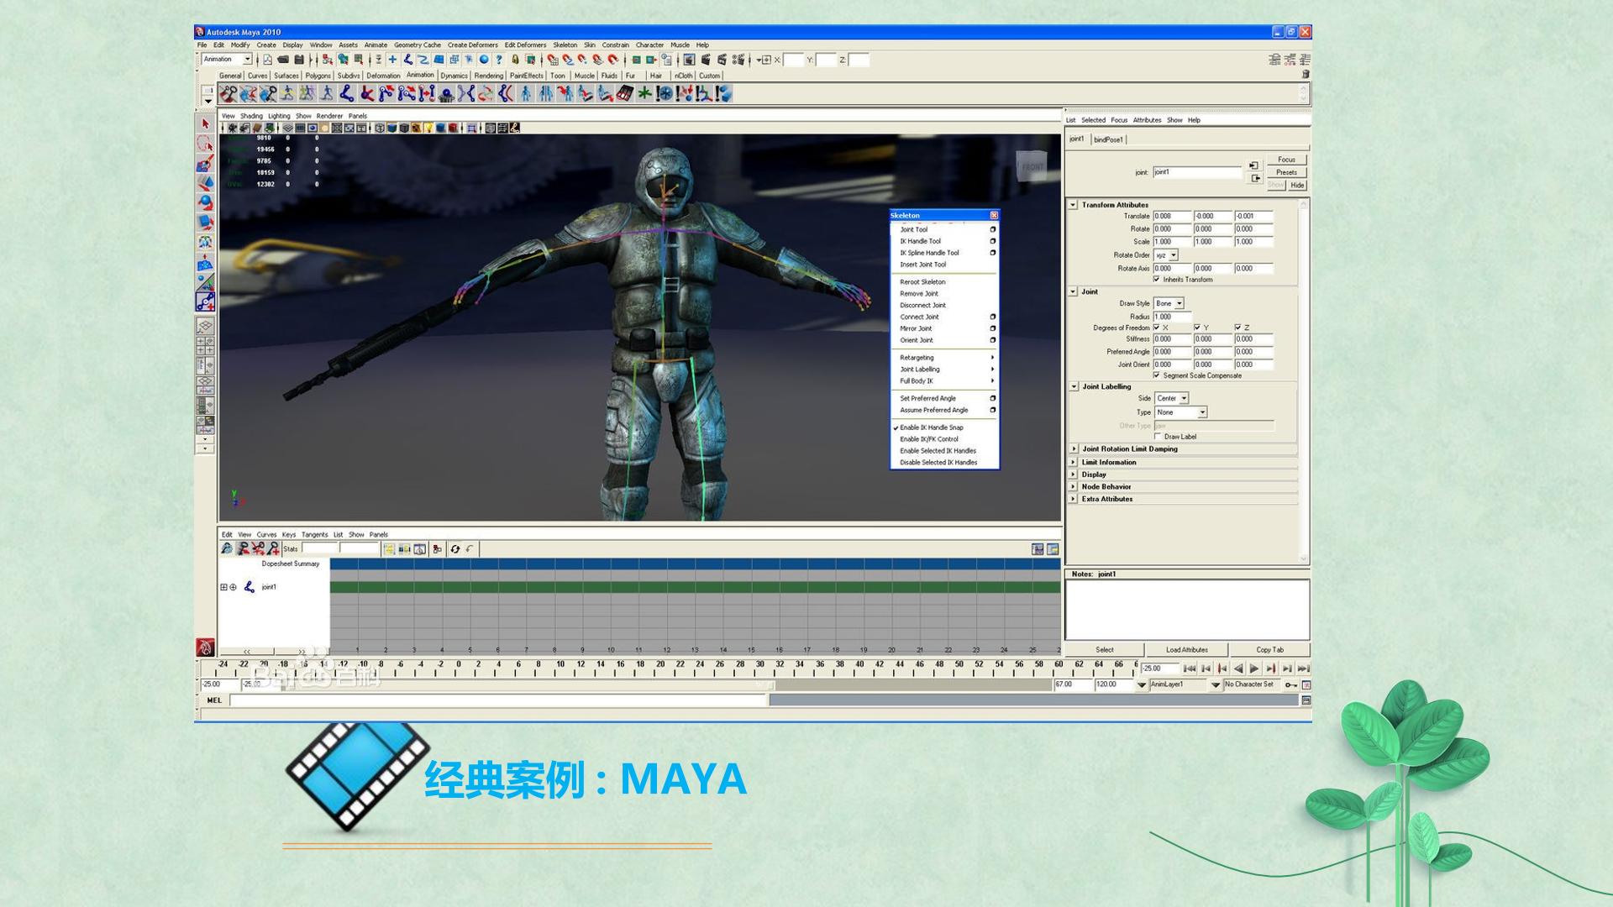Click the Open Scene folder icon
1613x907 pixels.
tap(283, 60)
